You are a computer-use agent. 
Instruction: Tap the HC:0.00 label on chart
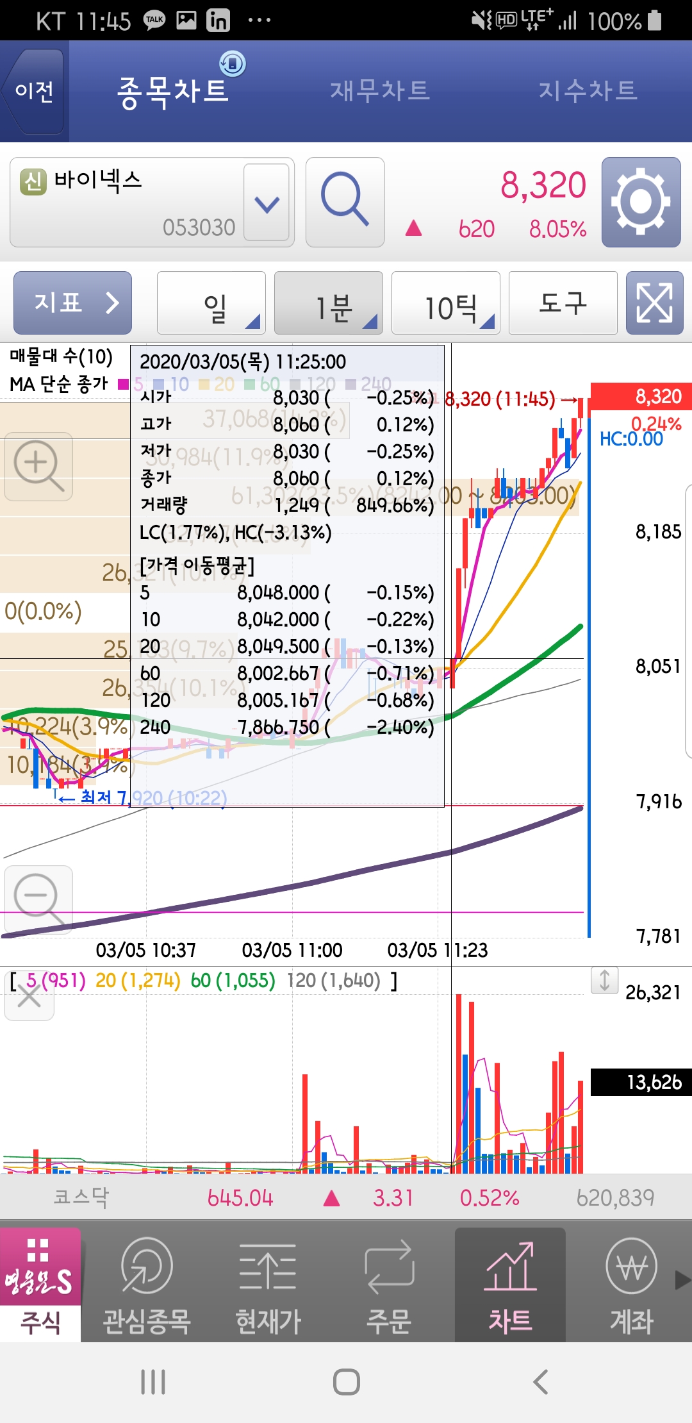pos(631,439)
